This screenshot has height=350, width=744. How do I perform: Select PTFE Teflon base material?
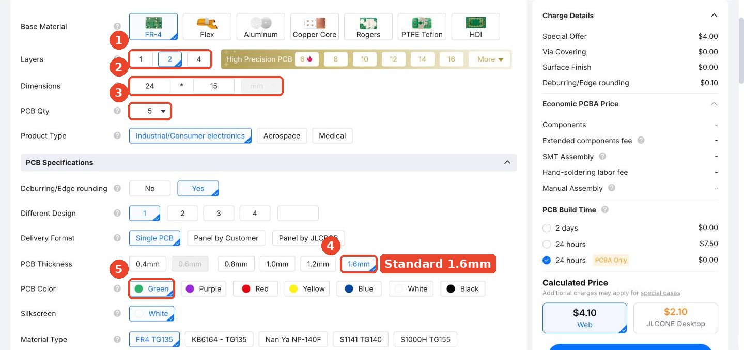coord(422,27)
